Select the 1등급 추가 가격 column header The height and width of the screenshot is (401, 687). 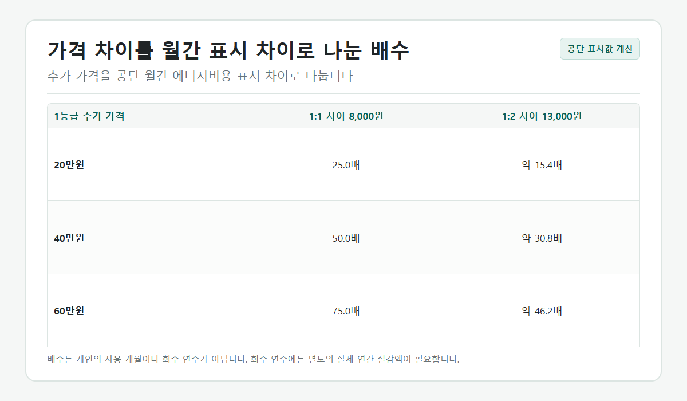coord(148,116)
